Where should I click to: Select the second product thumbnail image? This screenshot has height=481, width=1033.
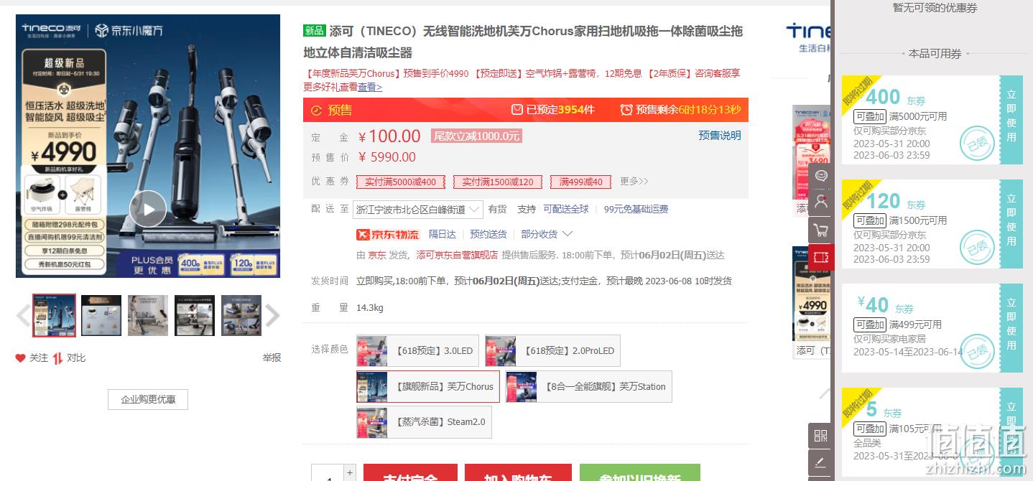coord(101,315)
